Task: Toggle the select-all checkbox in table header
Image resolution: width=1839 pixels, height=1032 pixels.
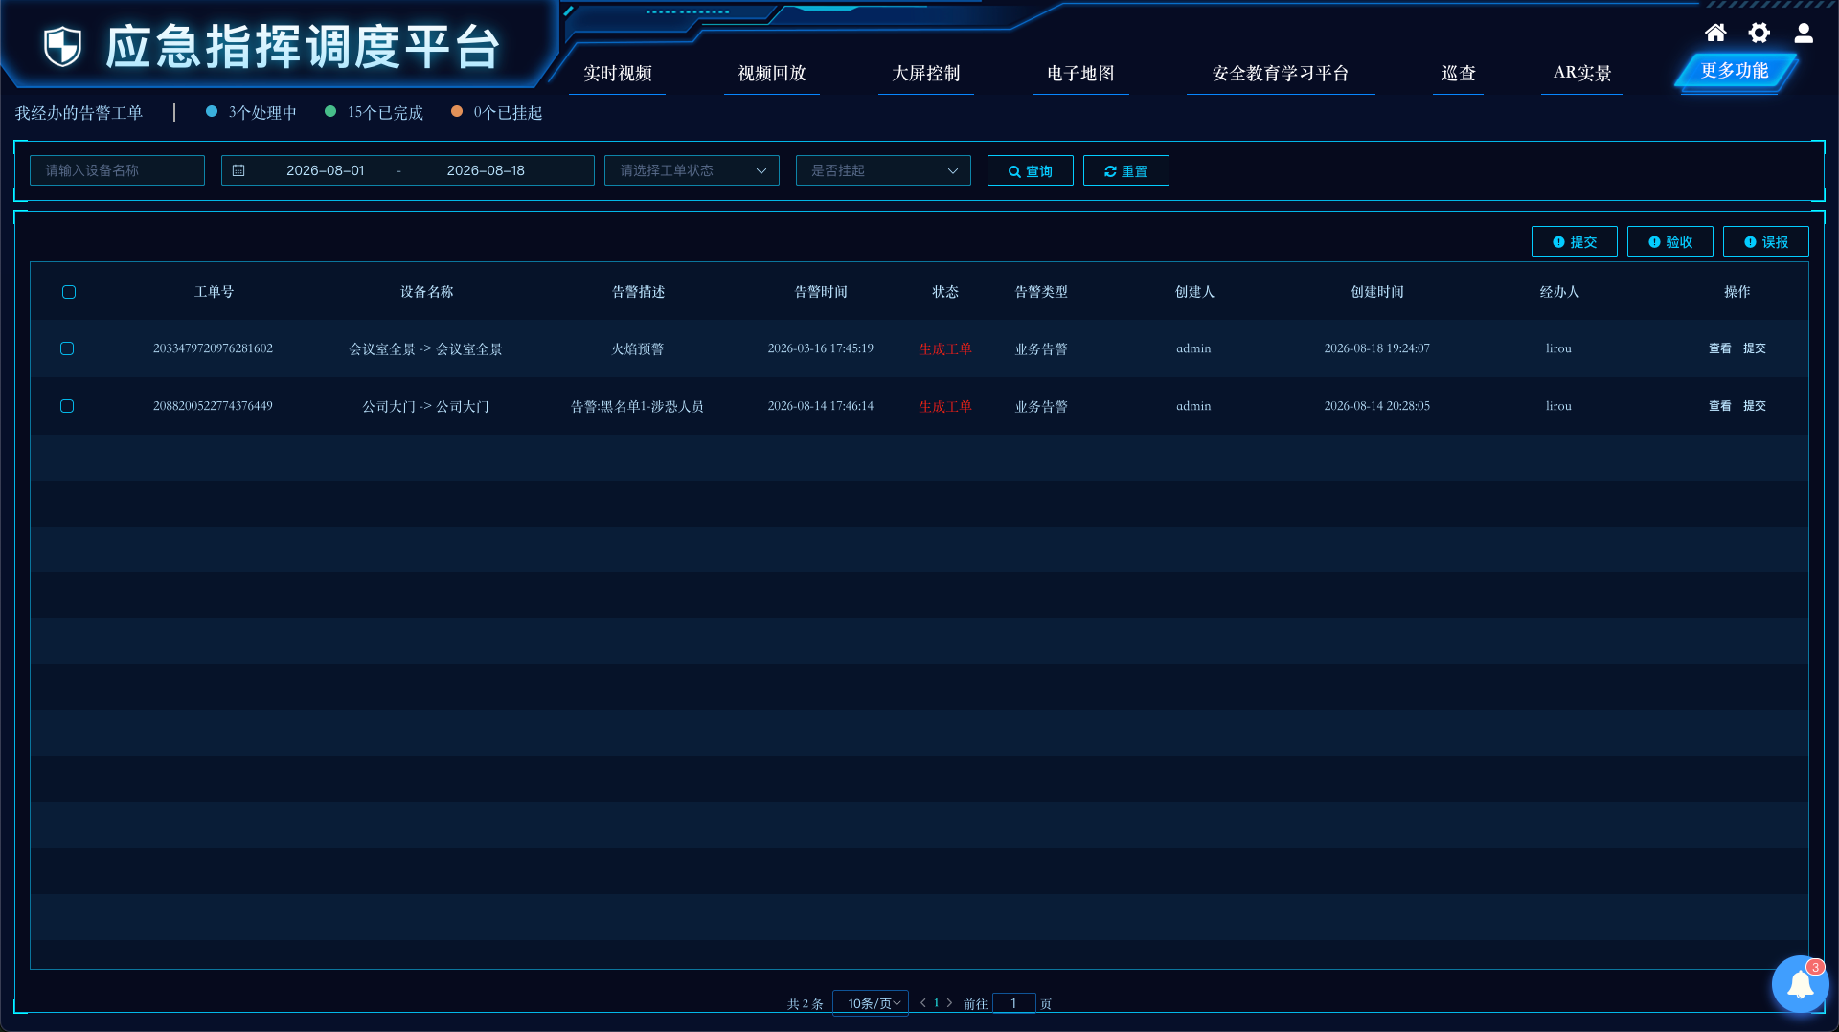Action: [69, 292]
